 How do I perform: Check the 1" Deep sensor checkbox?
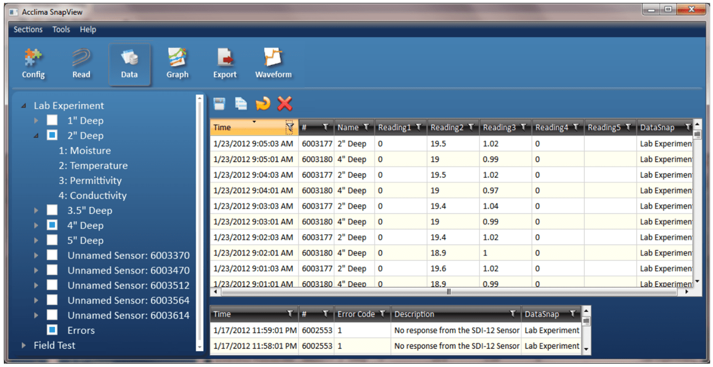point(52,120)
